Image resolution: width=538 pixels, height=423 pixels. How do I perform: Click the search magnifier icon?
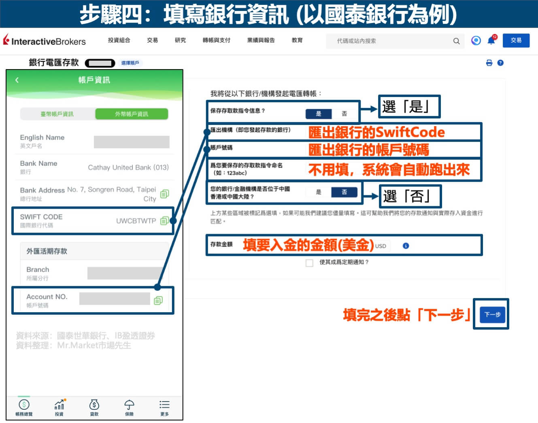tap(456, 41)
